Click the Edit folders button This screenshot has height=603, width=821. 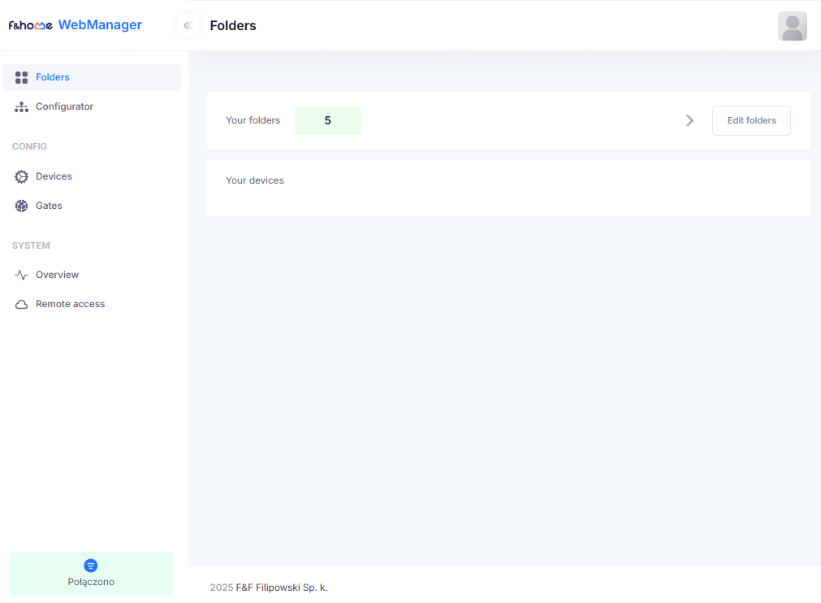(751, 120)
